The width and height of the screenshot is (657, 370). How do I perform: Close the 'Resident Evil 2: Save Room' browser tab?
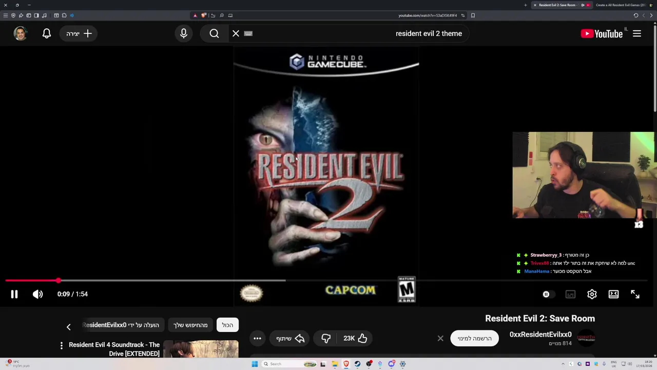click(535, 5)
